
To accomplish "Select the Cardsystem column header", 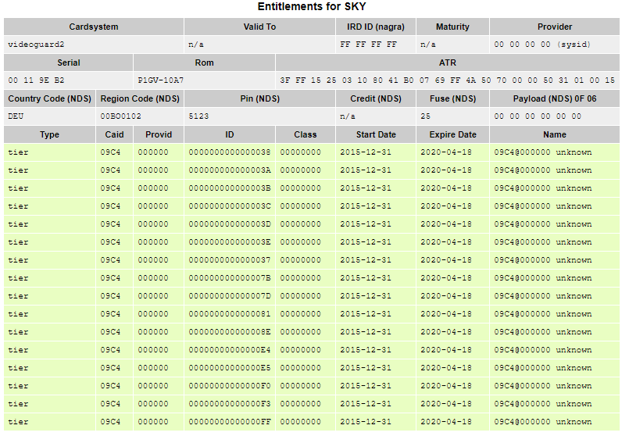I will (94, 27).
